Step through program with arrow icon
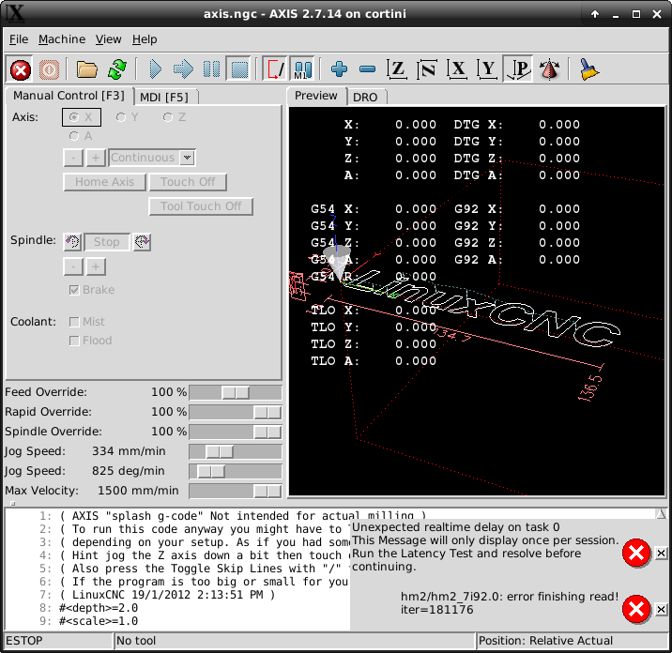The height and width of the screenshot is (653, 672). (x=183, y=69)
